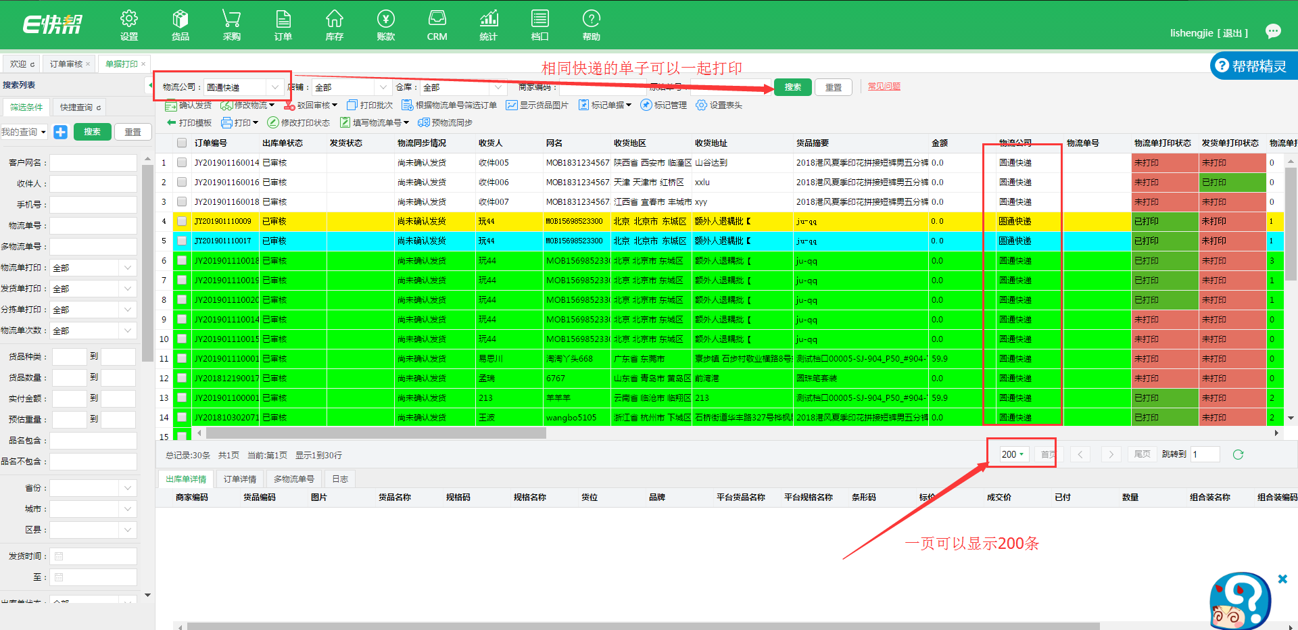Select the 多物流单号 tab
The height and width of the screenshot is (630, 1298).
pyautogui.click(x=294, y=479)
